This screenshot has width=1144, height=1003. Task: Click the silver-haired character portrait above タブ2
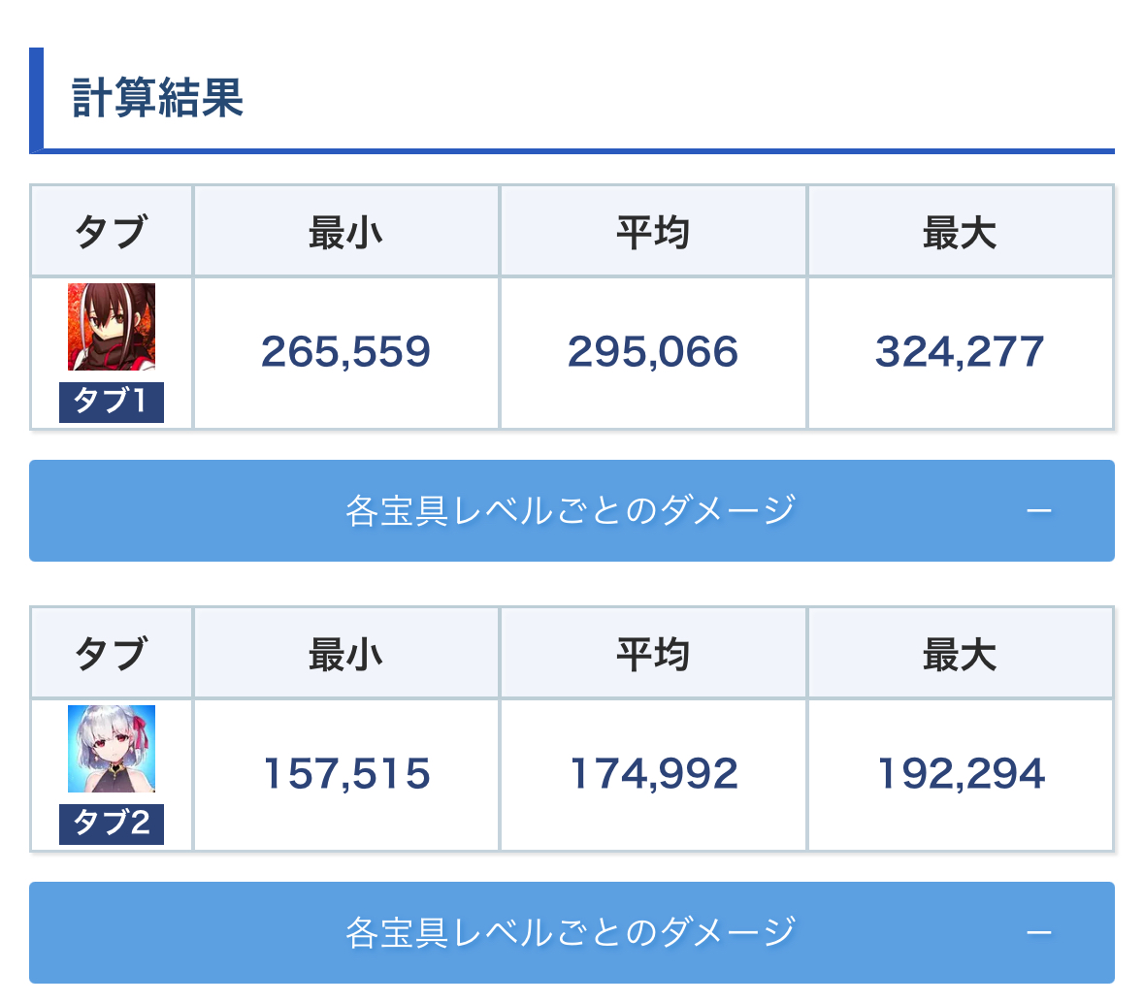(112, 749)
